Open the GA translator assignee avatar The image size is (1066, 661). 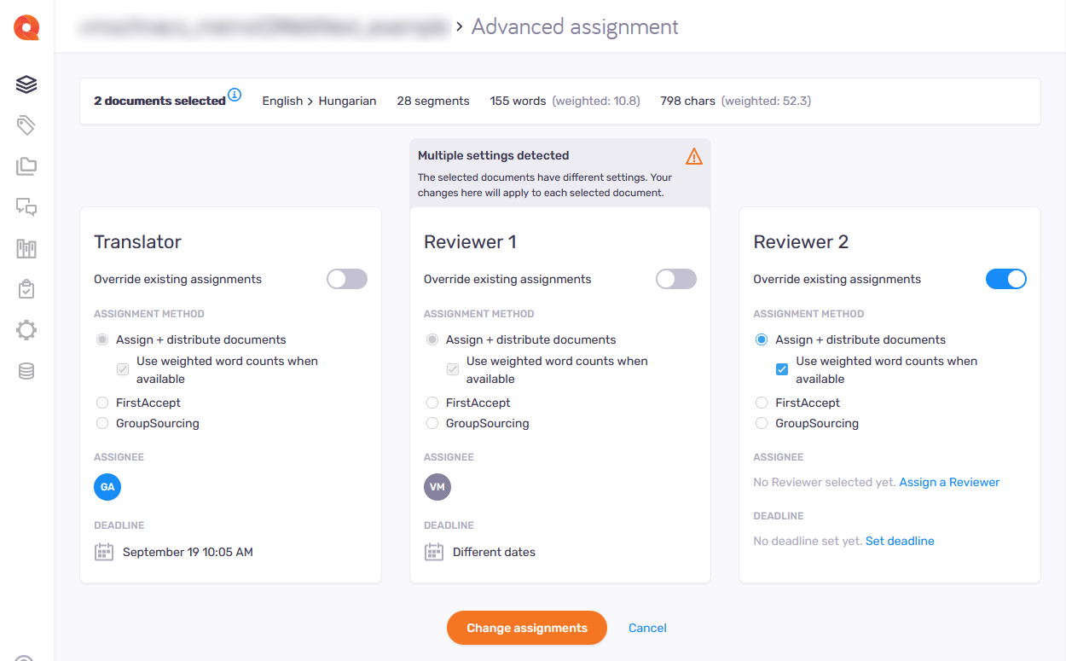pyautogui.click(x=107, y=487)
